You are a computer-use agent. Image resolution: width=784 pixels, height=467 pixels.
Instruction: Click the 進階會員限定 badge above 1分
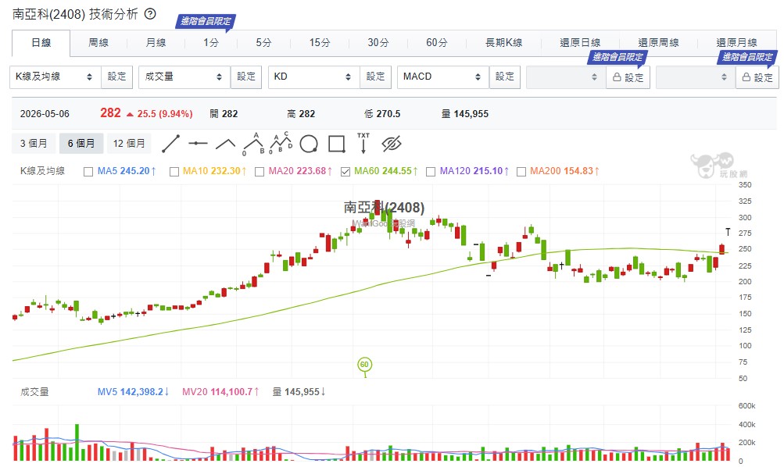206,21
